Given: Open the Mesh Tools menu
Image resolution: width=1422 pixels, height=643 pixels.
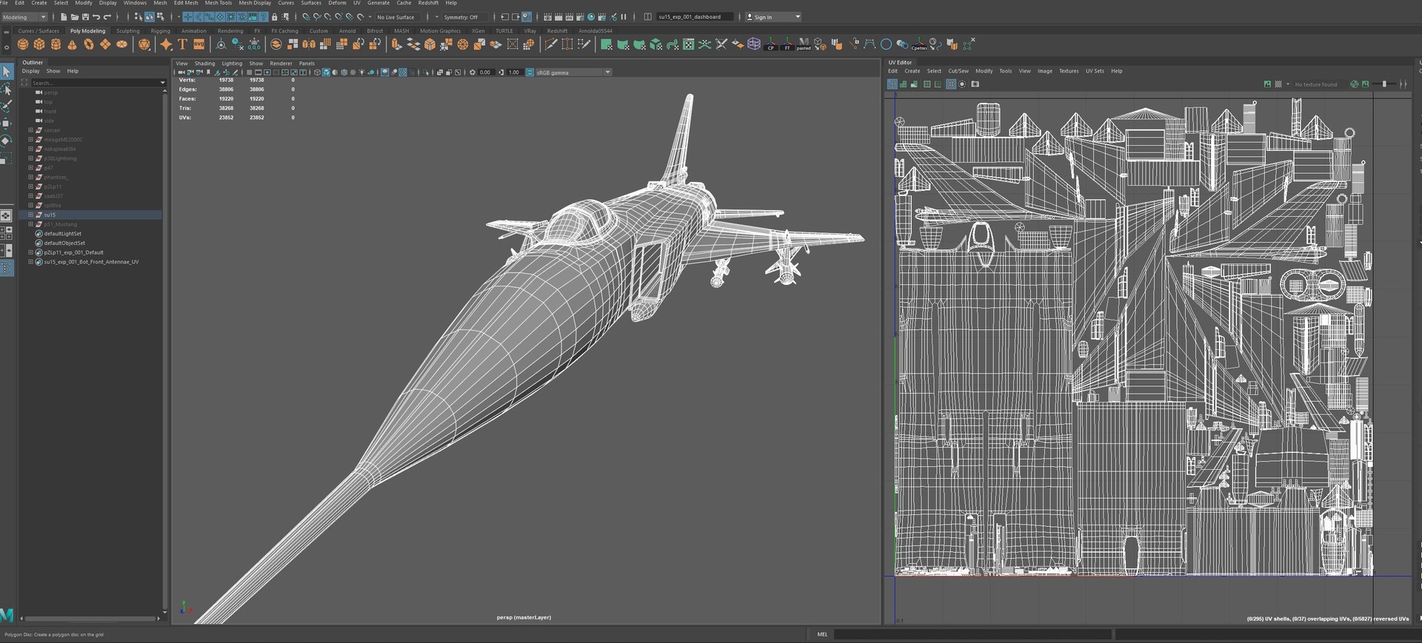Looking at the screenshot, I should (218, 3).
